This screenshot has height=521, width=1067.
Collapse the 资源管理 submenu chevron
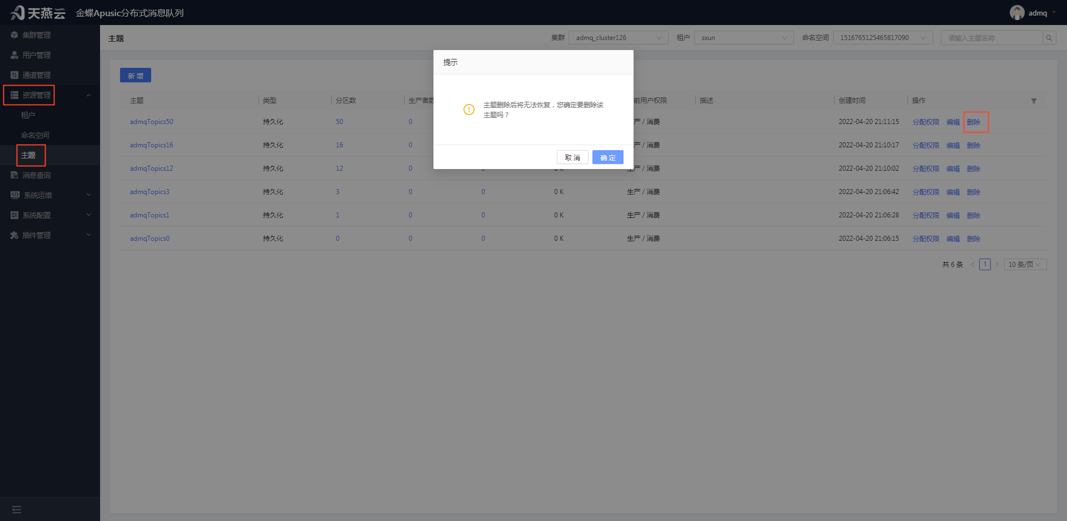point(88,95)
